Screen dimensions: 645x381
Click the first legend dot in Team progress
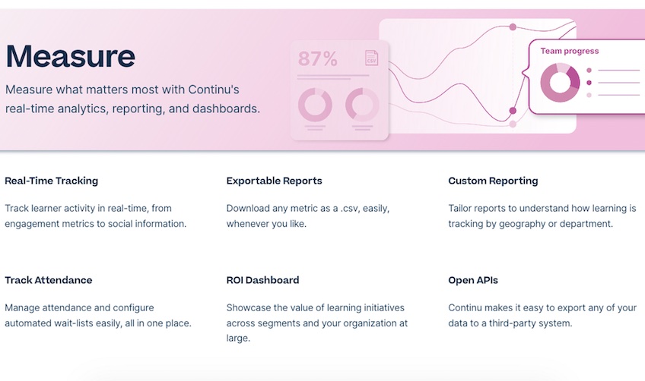589,71
